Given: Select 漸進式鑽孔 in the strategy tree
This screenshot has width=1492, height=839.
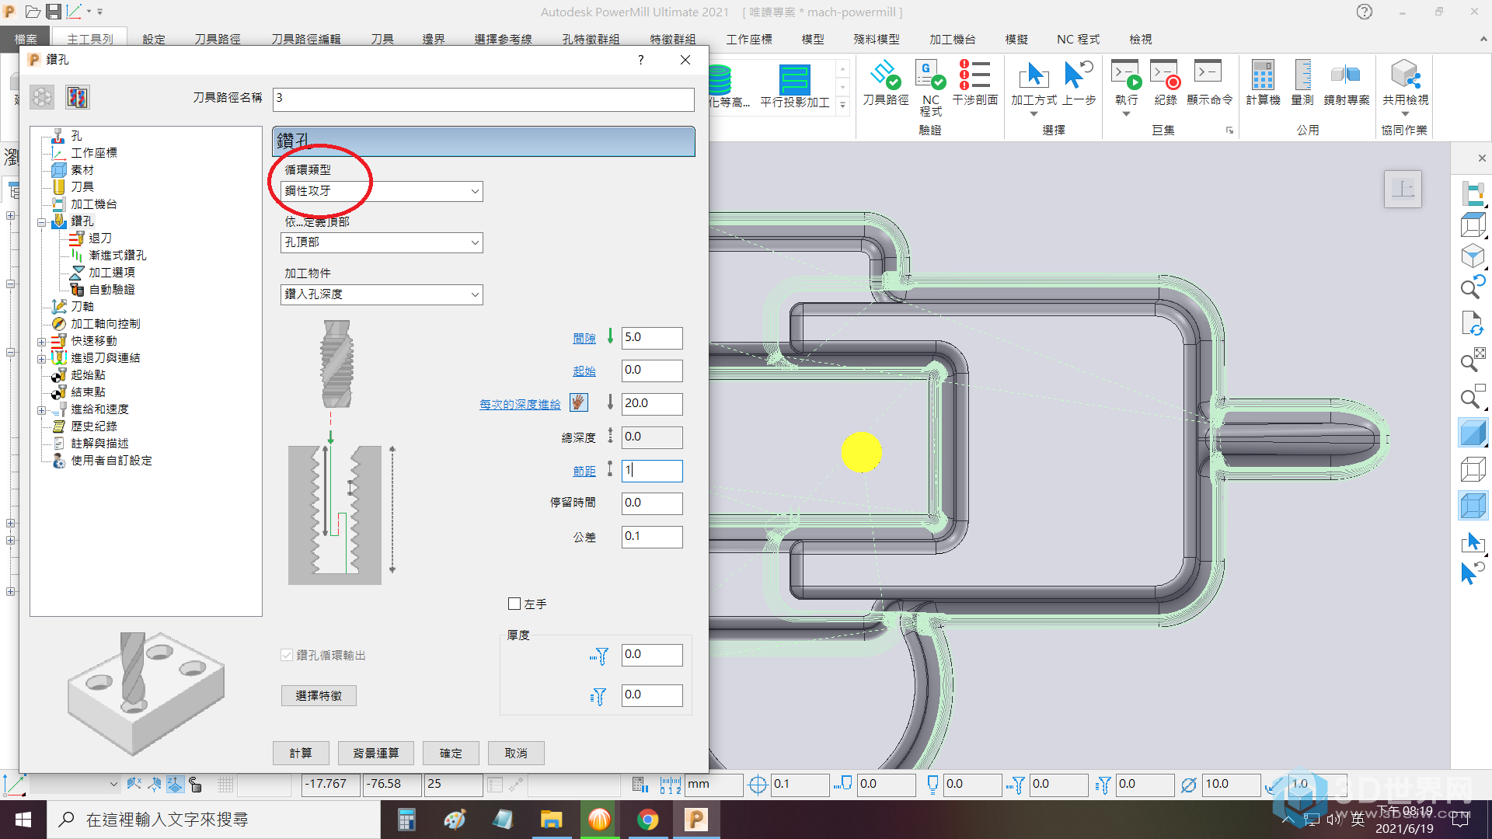Looking at the screenshot, I should 117,256.
